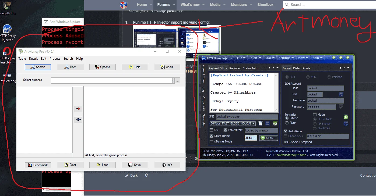Enable sTunnel Mode checkbox
This screenshot has width=376, height=196.
click(x=212, y=141)
